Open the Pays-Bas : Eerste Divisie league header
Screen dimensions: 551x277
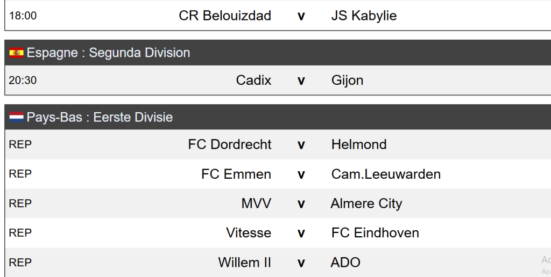[x=100, y=117]
